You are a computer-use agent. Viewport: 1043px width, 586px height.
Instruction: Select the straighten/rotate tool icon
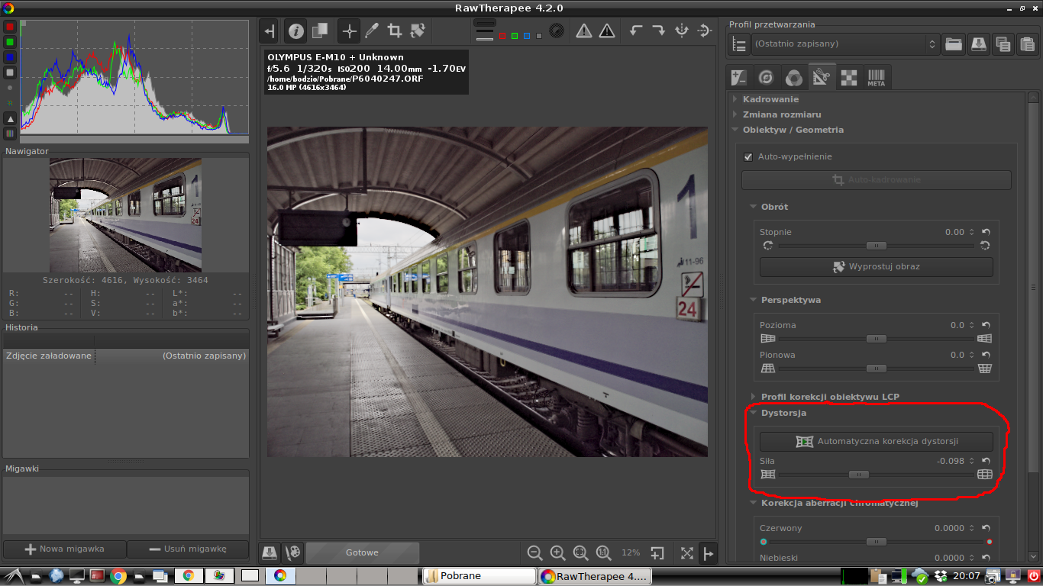click(417, 31)
